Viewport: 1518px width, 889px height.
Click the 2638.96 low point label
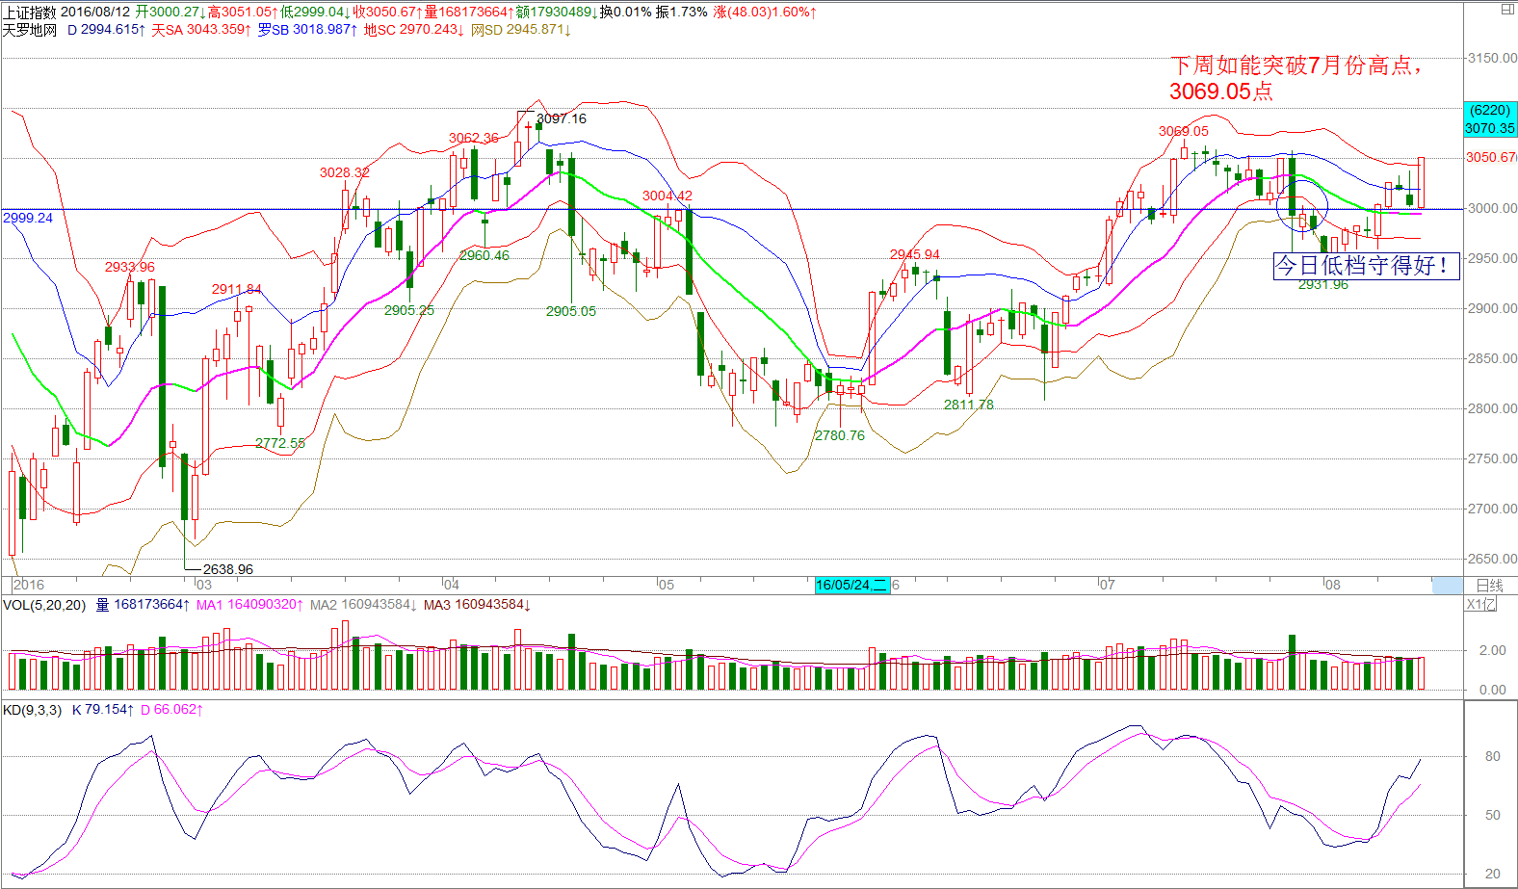click(x=228, y=569)
